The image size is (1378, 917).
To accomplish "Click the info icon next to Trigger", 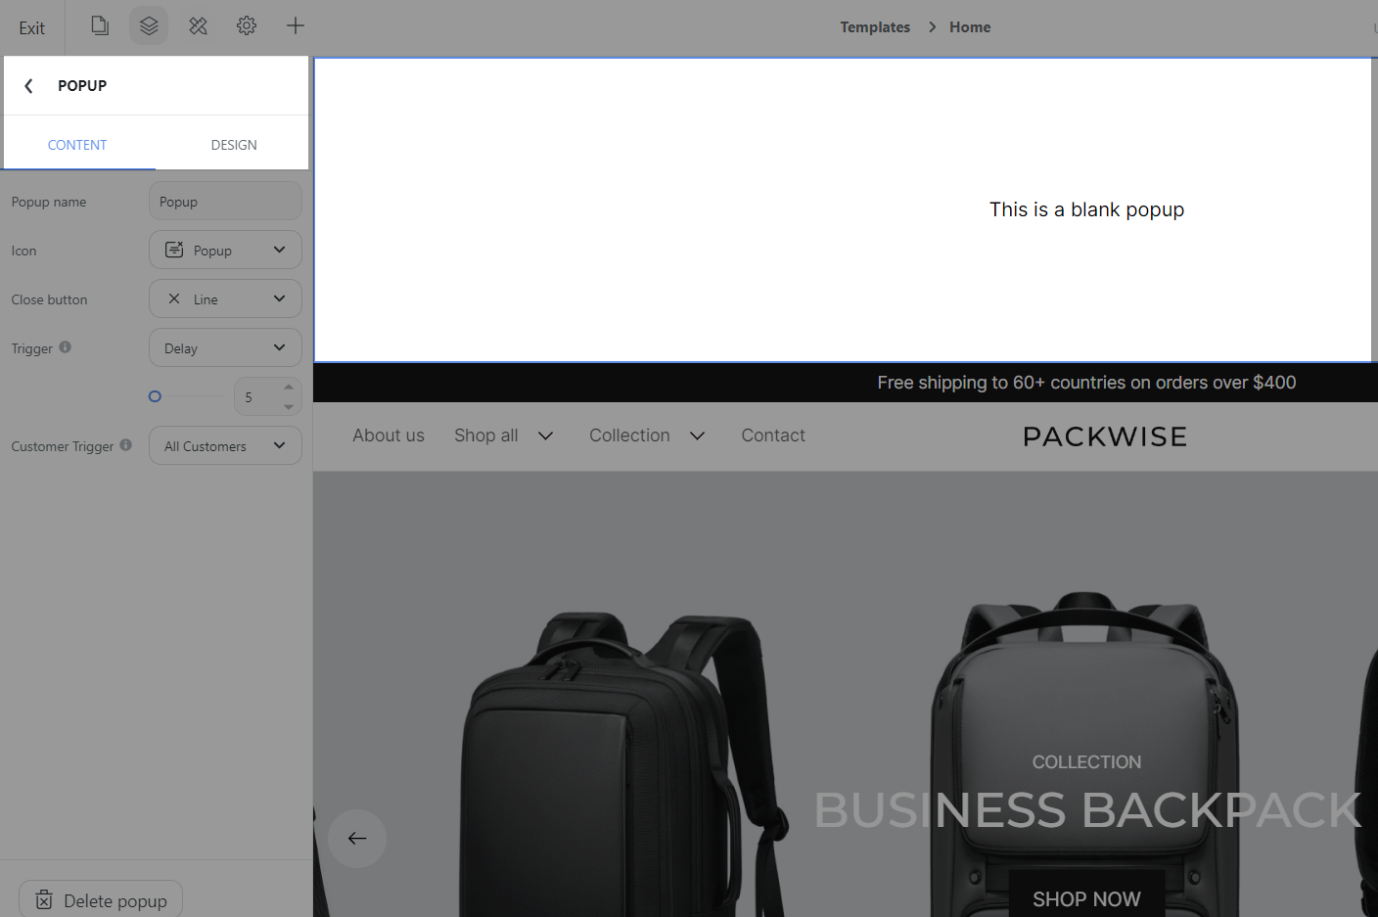I will point(66,346).
